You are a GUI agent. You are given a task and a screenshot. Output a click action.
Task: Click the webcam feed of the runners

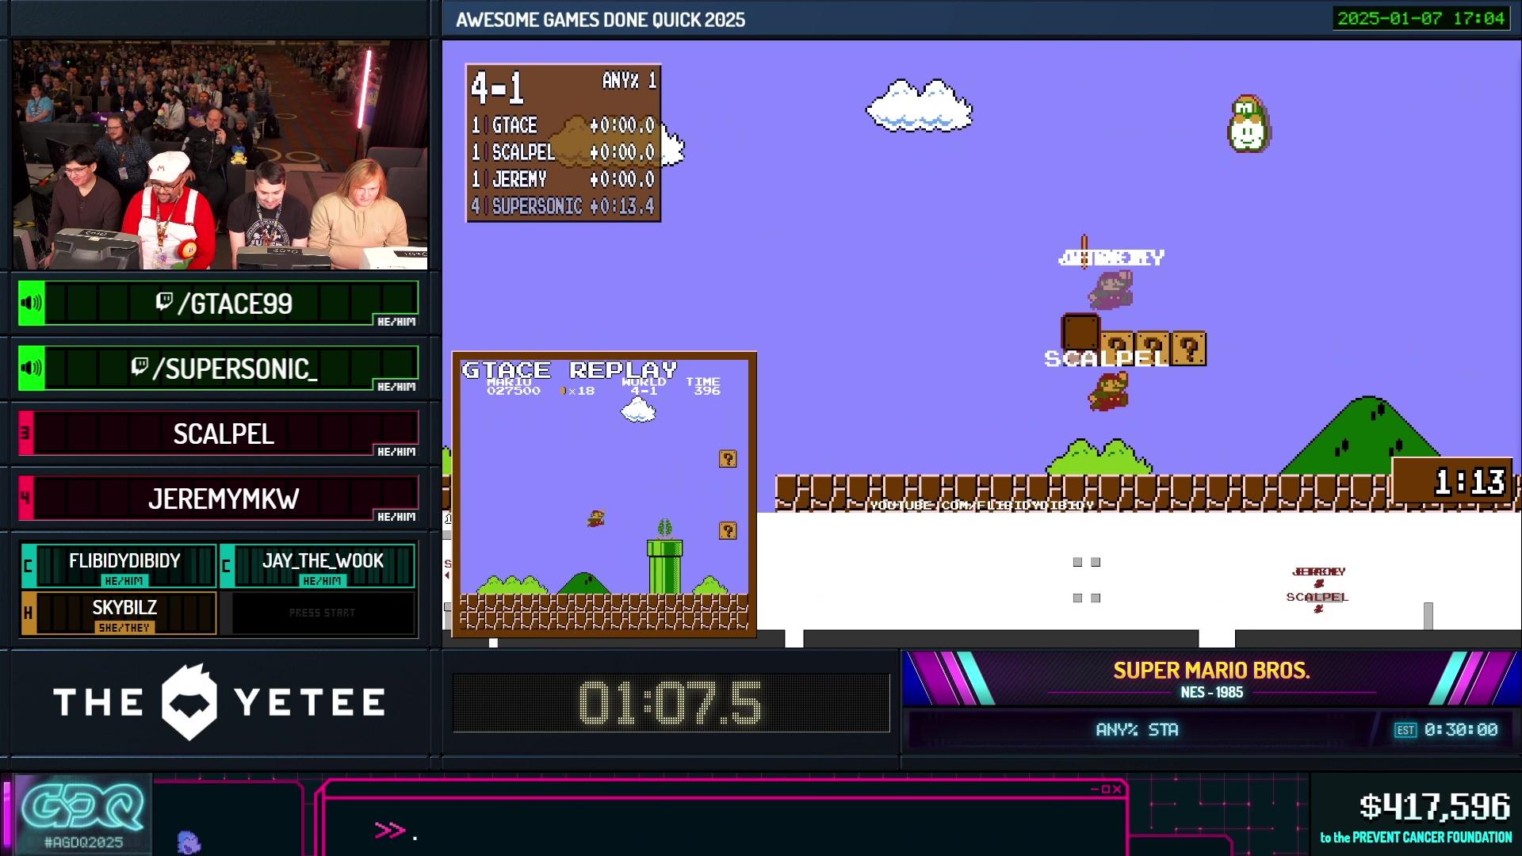pos(220,155)
